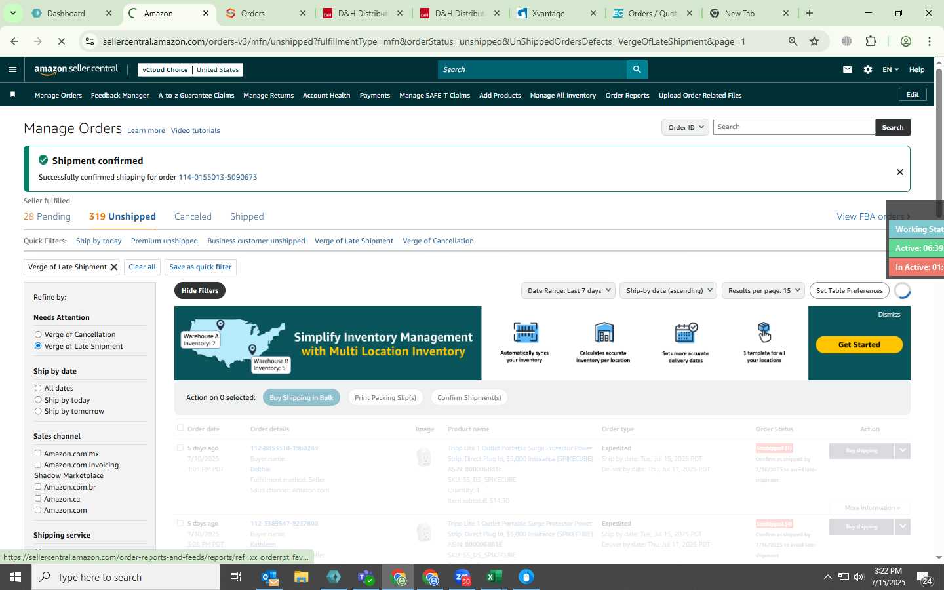Check the Amazon.com.mx sales channel

(38, 453)
